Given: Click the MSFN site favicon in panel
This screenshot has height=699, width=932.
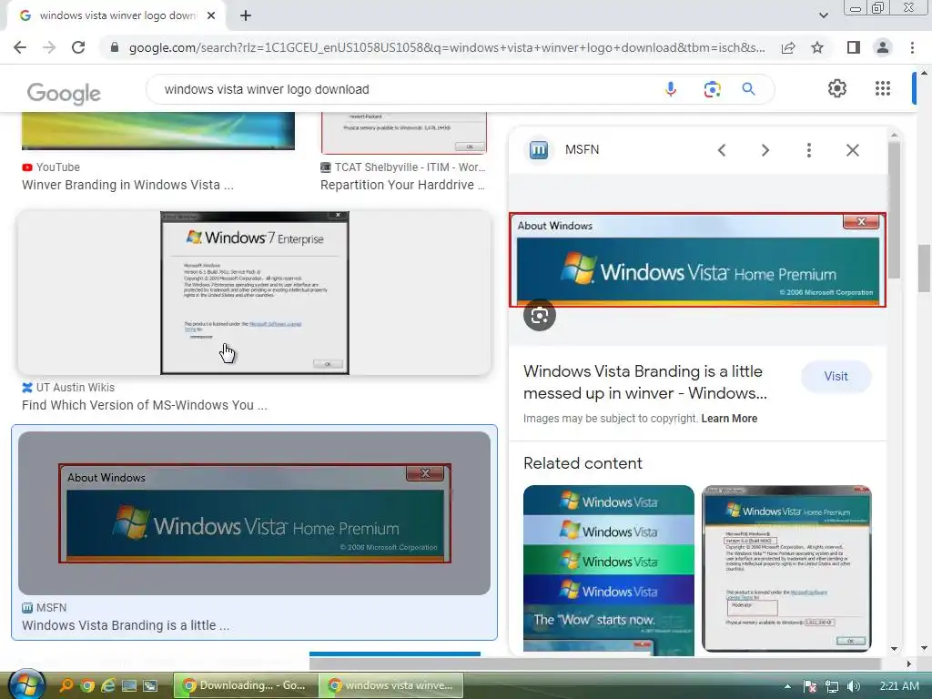Looking at the screenshot, I should coord(539,150).
